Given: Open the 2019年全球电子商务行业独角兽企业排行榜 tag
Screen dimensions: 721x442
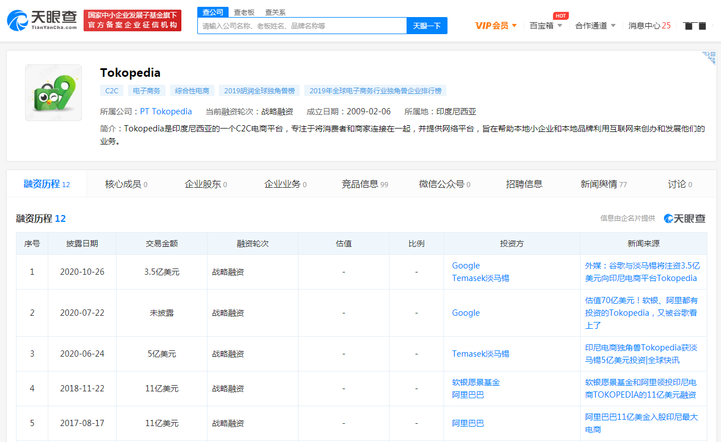Looking at the screenshot, I should [375, 90].
